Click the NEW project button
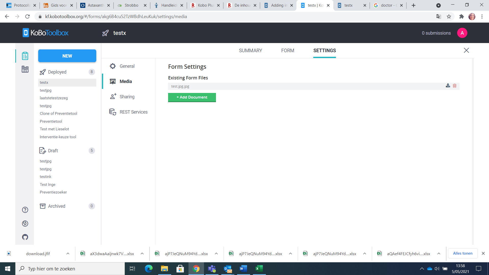Screen dimensions: 489x275 point(67,56)
